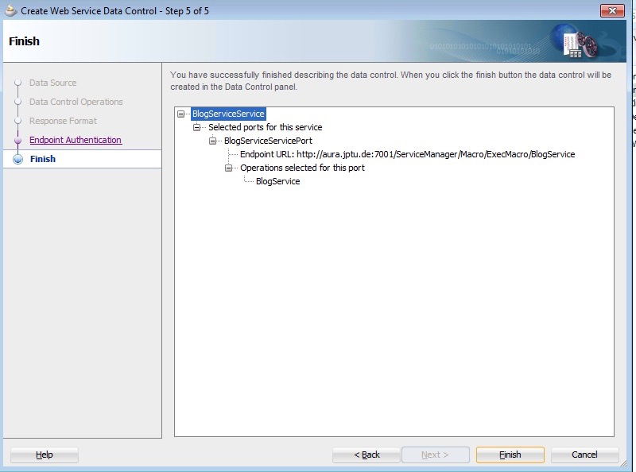The width and height of the screenshot is (636, 472).
Task: Click the Data Control Operations wizard step
Action: pyautogui.click(x=76, y=102)
